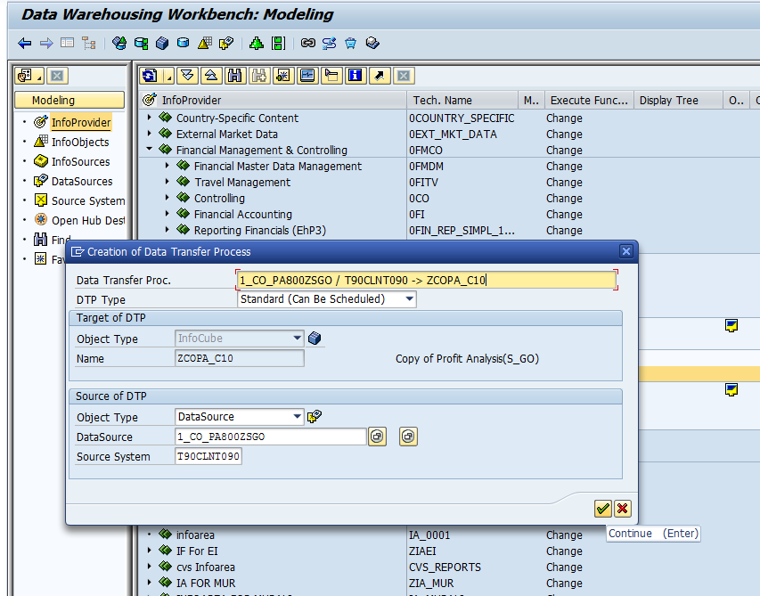Expand Reporting Financials (EhP3) node
Screen dimensions: 760x596
click(x=168, y=230)
